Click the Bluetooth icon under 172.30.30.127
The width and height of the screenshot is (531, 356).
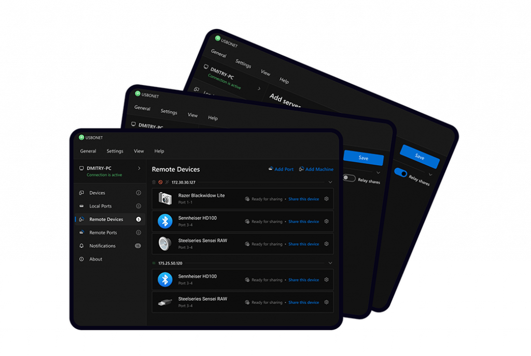(x=165, y=222)
